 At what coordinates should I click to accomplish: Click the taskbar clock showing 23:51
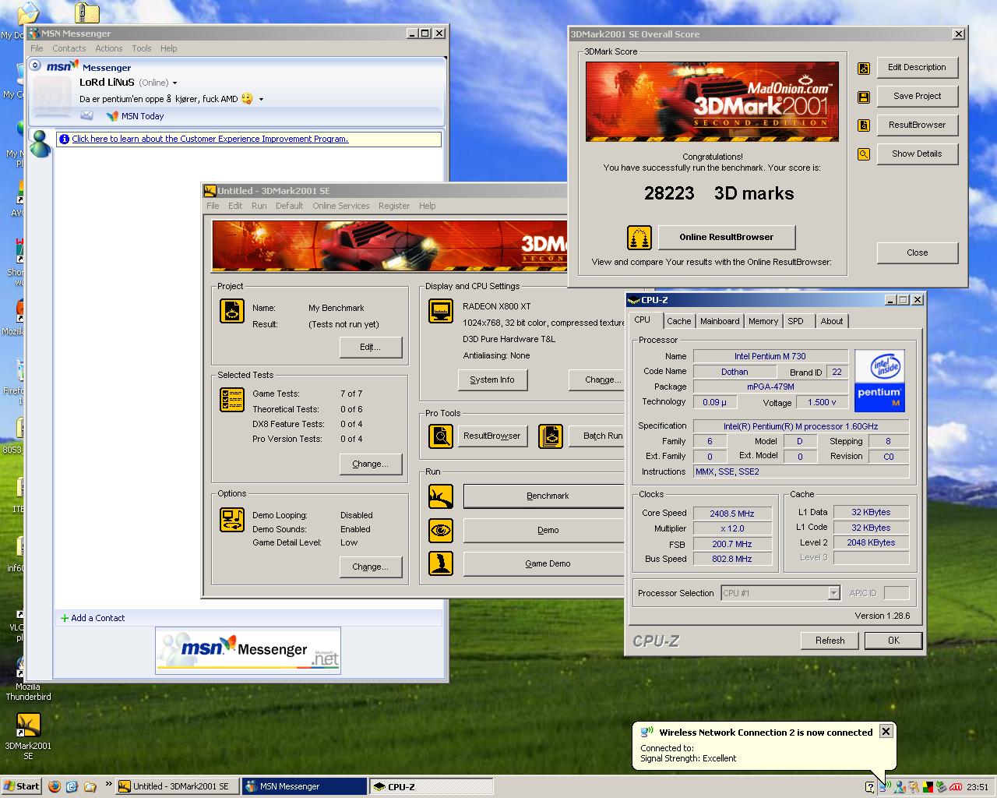point(978,787)
